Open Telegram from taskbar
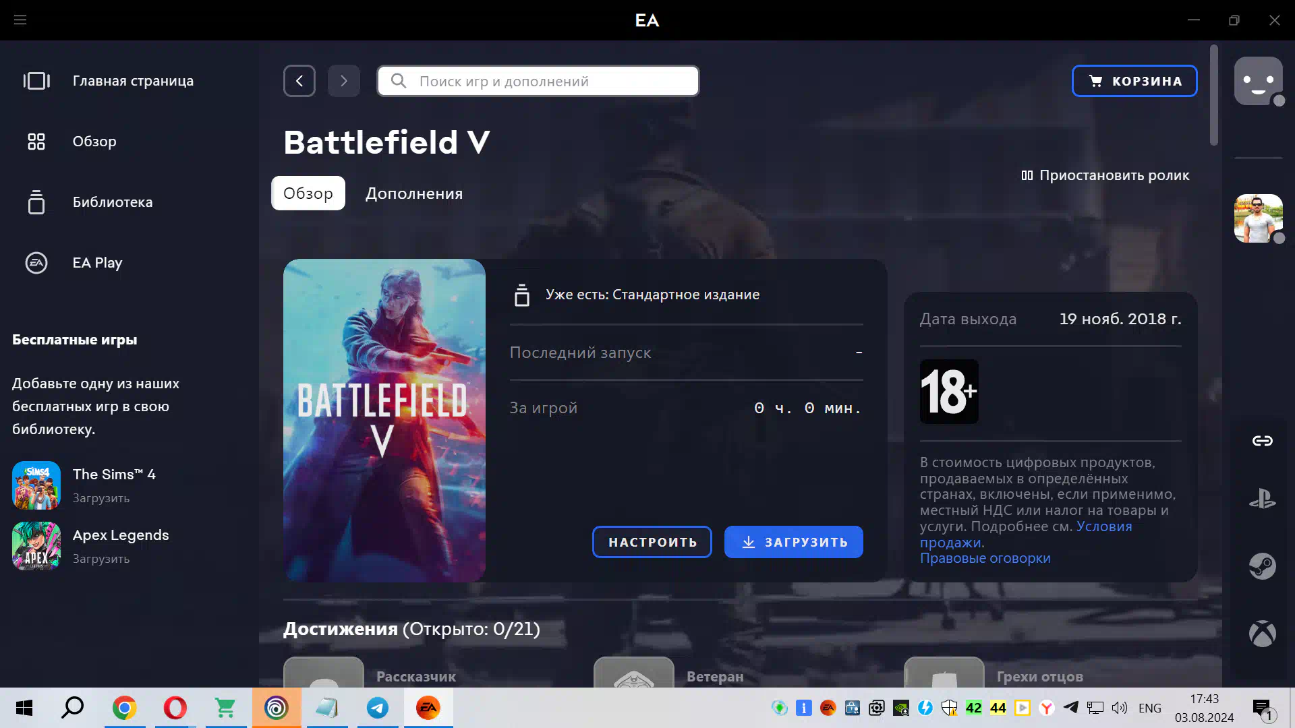This screenshot has height=728, width=1295. point(378,708)
